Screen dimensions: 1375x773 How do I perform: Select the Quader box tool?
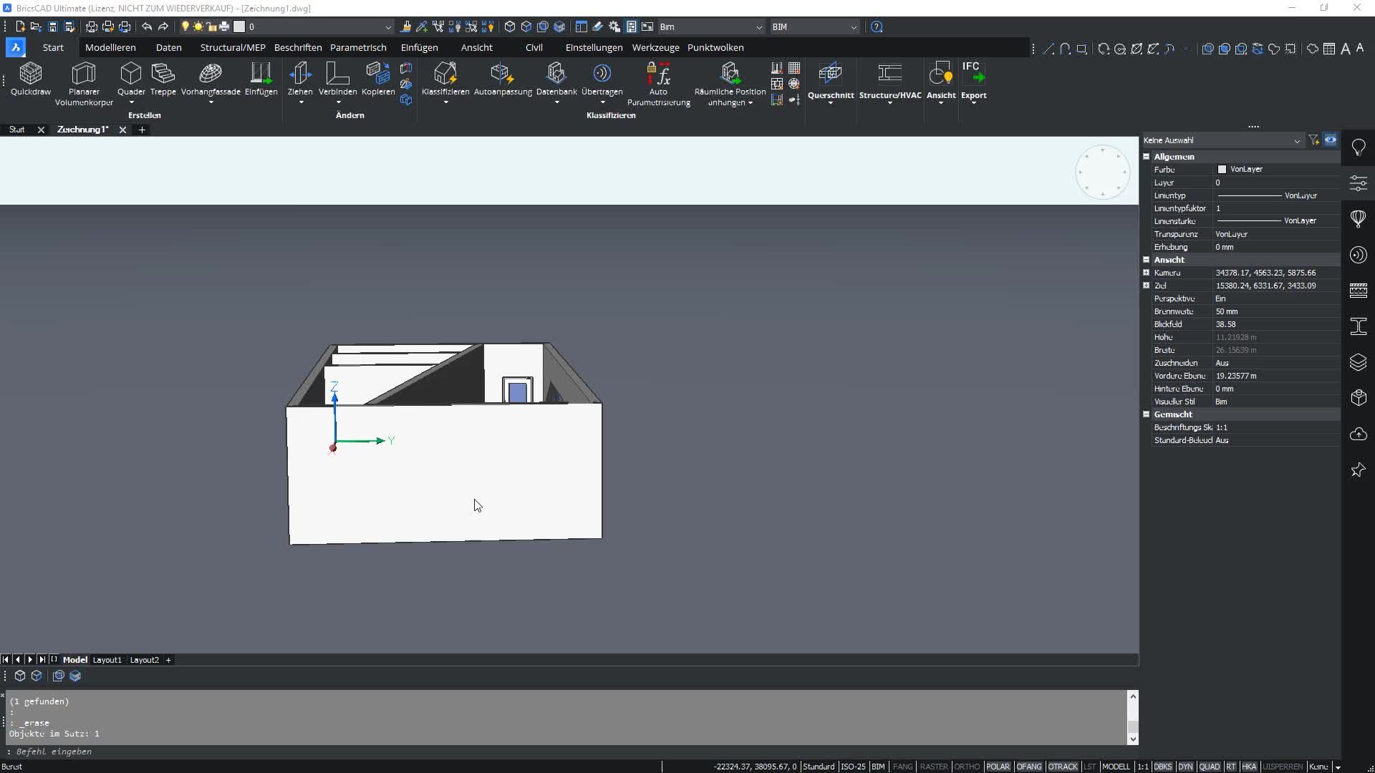(131, 79)
